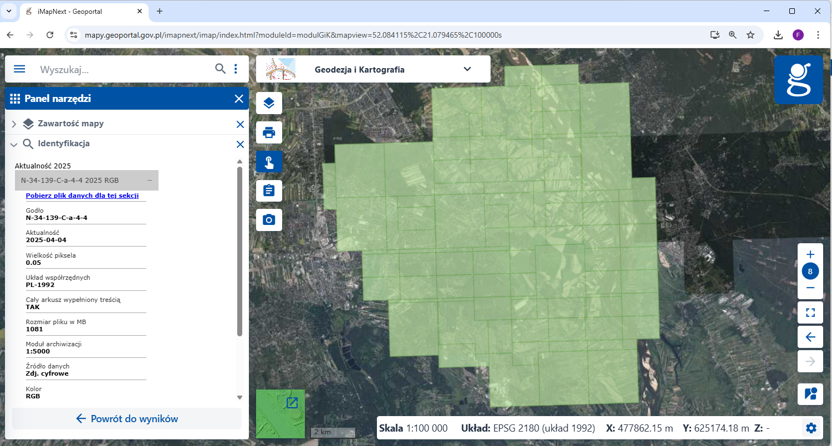Click the Wyszukaj search input field
This screenshot has height=446, width=832.
pos(122,70)
